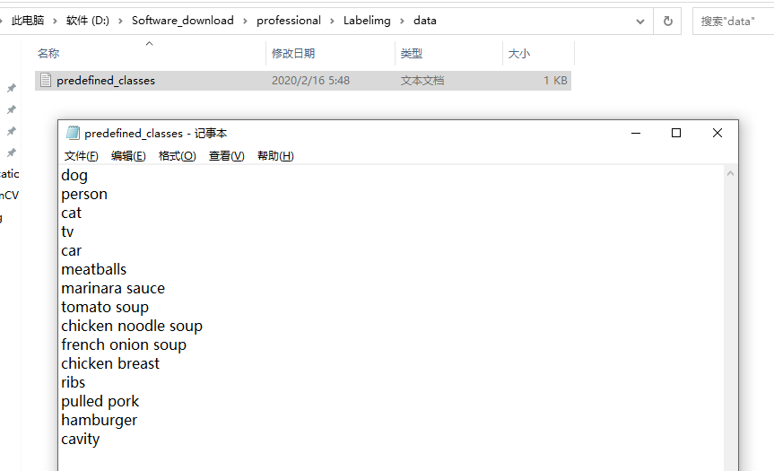Viewport: 774px width, 471px height.
Task: Click the 文本文档 type cell
Action: 422,81
